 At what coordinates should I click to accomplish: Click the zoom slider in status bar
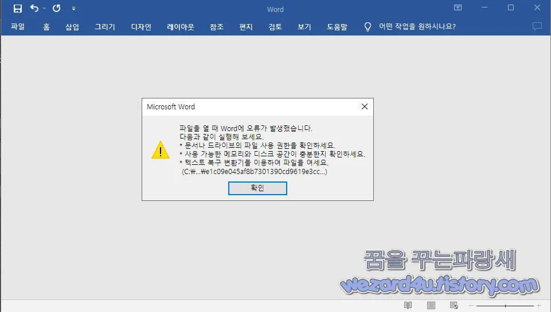(505, 306)
